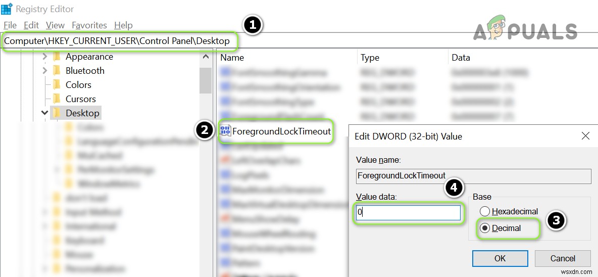Collapse the Desktop key
The width and height of the screenshot is (598, 277).
pos(44,113)
